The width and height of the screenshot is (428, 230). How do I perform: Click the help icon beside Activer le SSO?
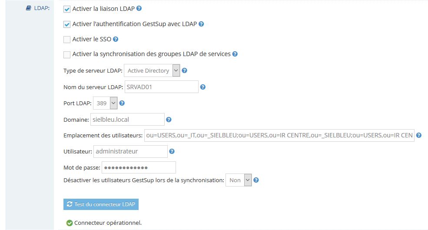click(x=116, y=39)
